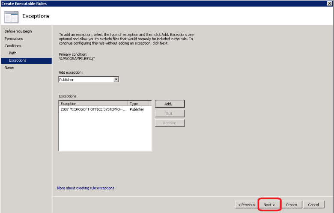Open the More about creating rule exceptions link
Screen dimensions: 334x213
[86, 188]
